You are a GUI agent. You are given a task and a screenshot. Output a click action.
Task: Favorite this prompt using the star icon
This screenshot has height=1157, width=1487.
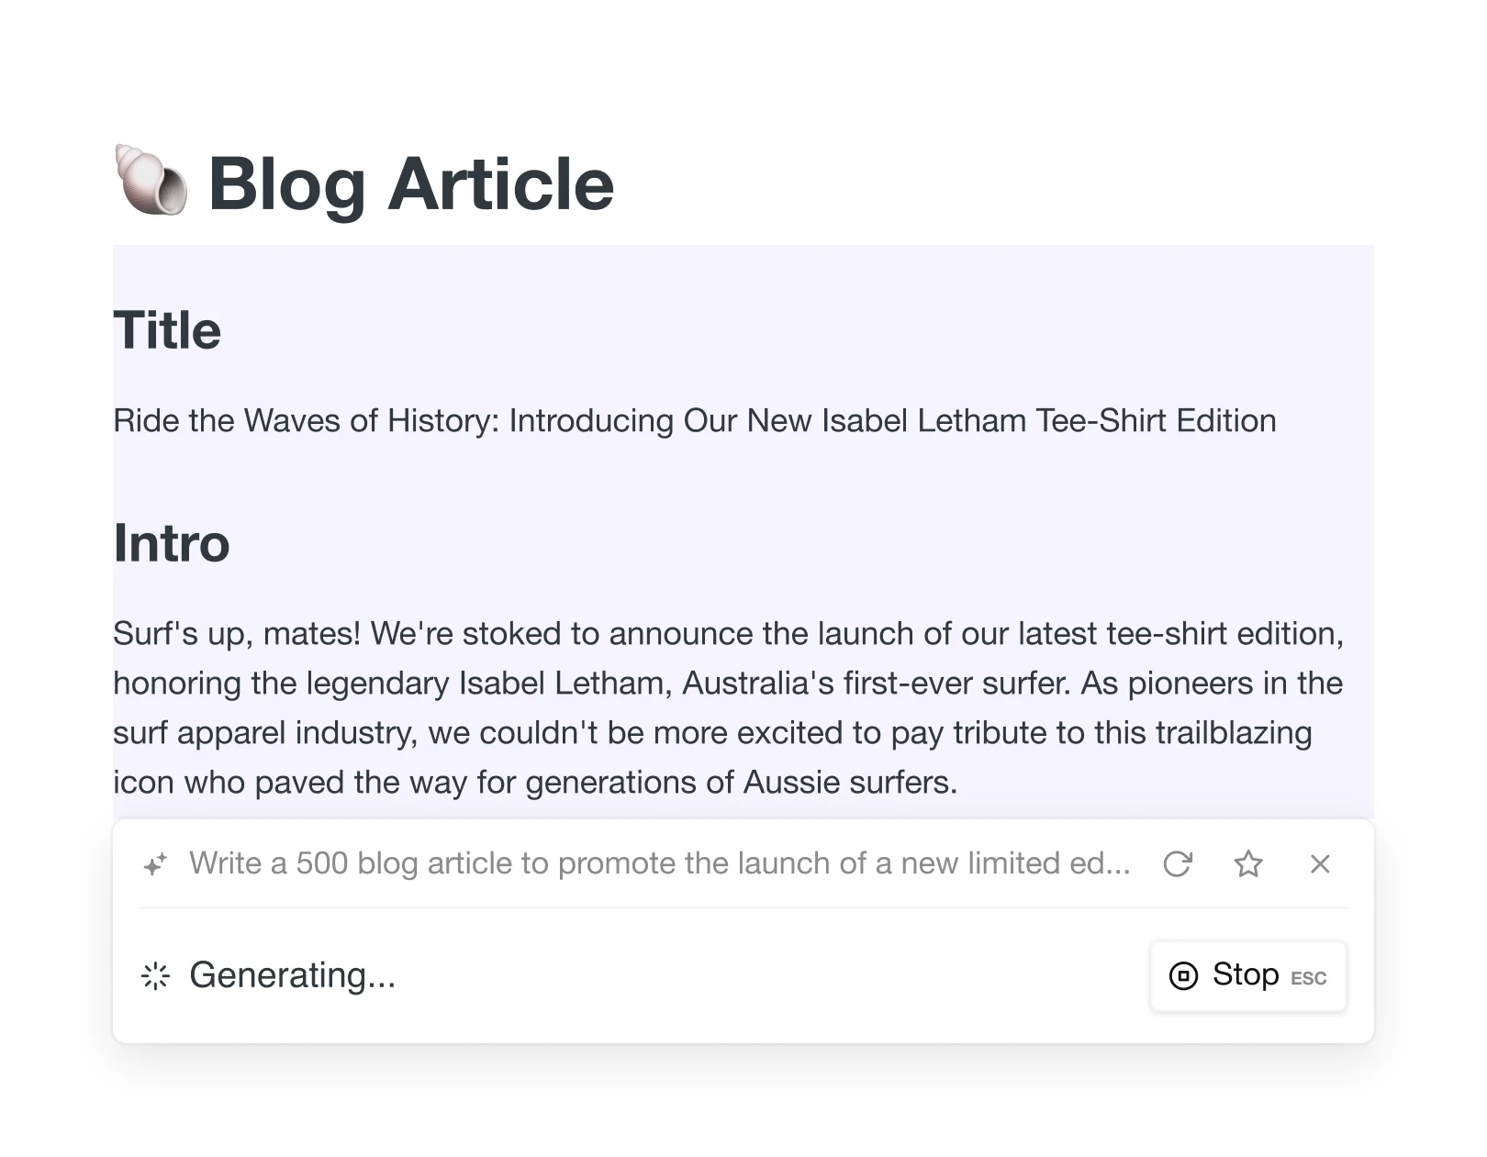(x=1249, y=863)
